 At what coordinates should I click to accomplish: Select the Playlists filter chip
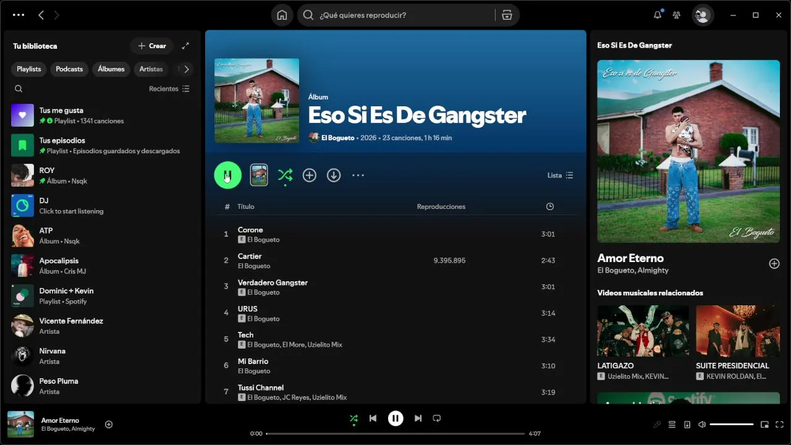[x=29, y=69]
